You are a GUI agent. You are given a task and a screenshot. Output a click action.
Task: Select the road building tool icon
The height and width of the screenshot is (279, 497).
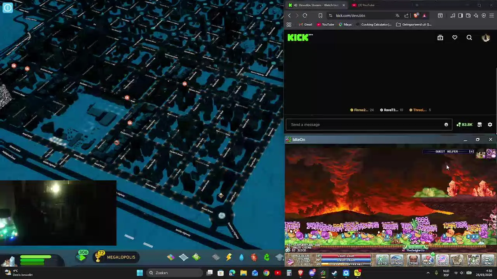coord(216,257)
